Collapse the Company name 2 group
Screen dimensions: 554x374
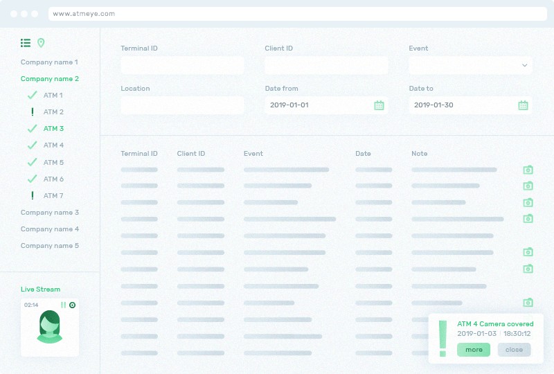tap(49, 79)
